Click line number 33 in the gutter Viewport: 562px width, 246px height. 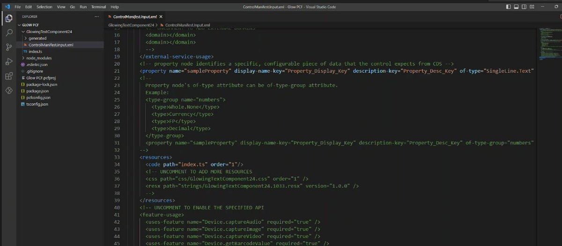point(117,157)
